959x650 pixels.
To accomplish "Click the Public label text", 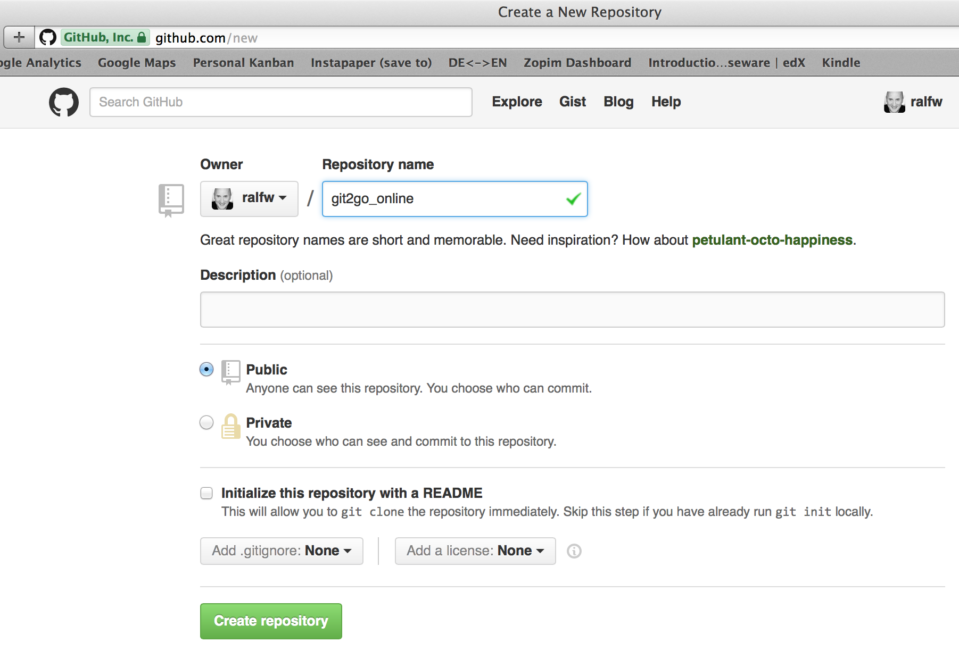I will [267, 370].
